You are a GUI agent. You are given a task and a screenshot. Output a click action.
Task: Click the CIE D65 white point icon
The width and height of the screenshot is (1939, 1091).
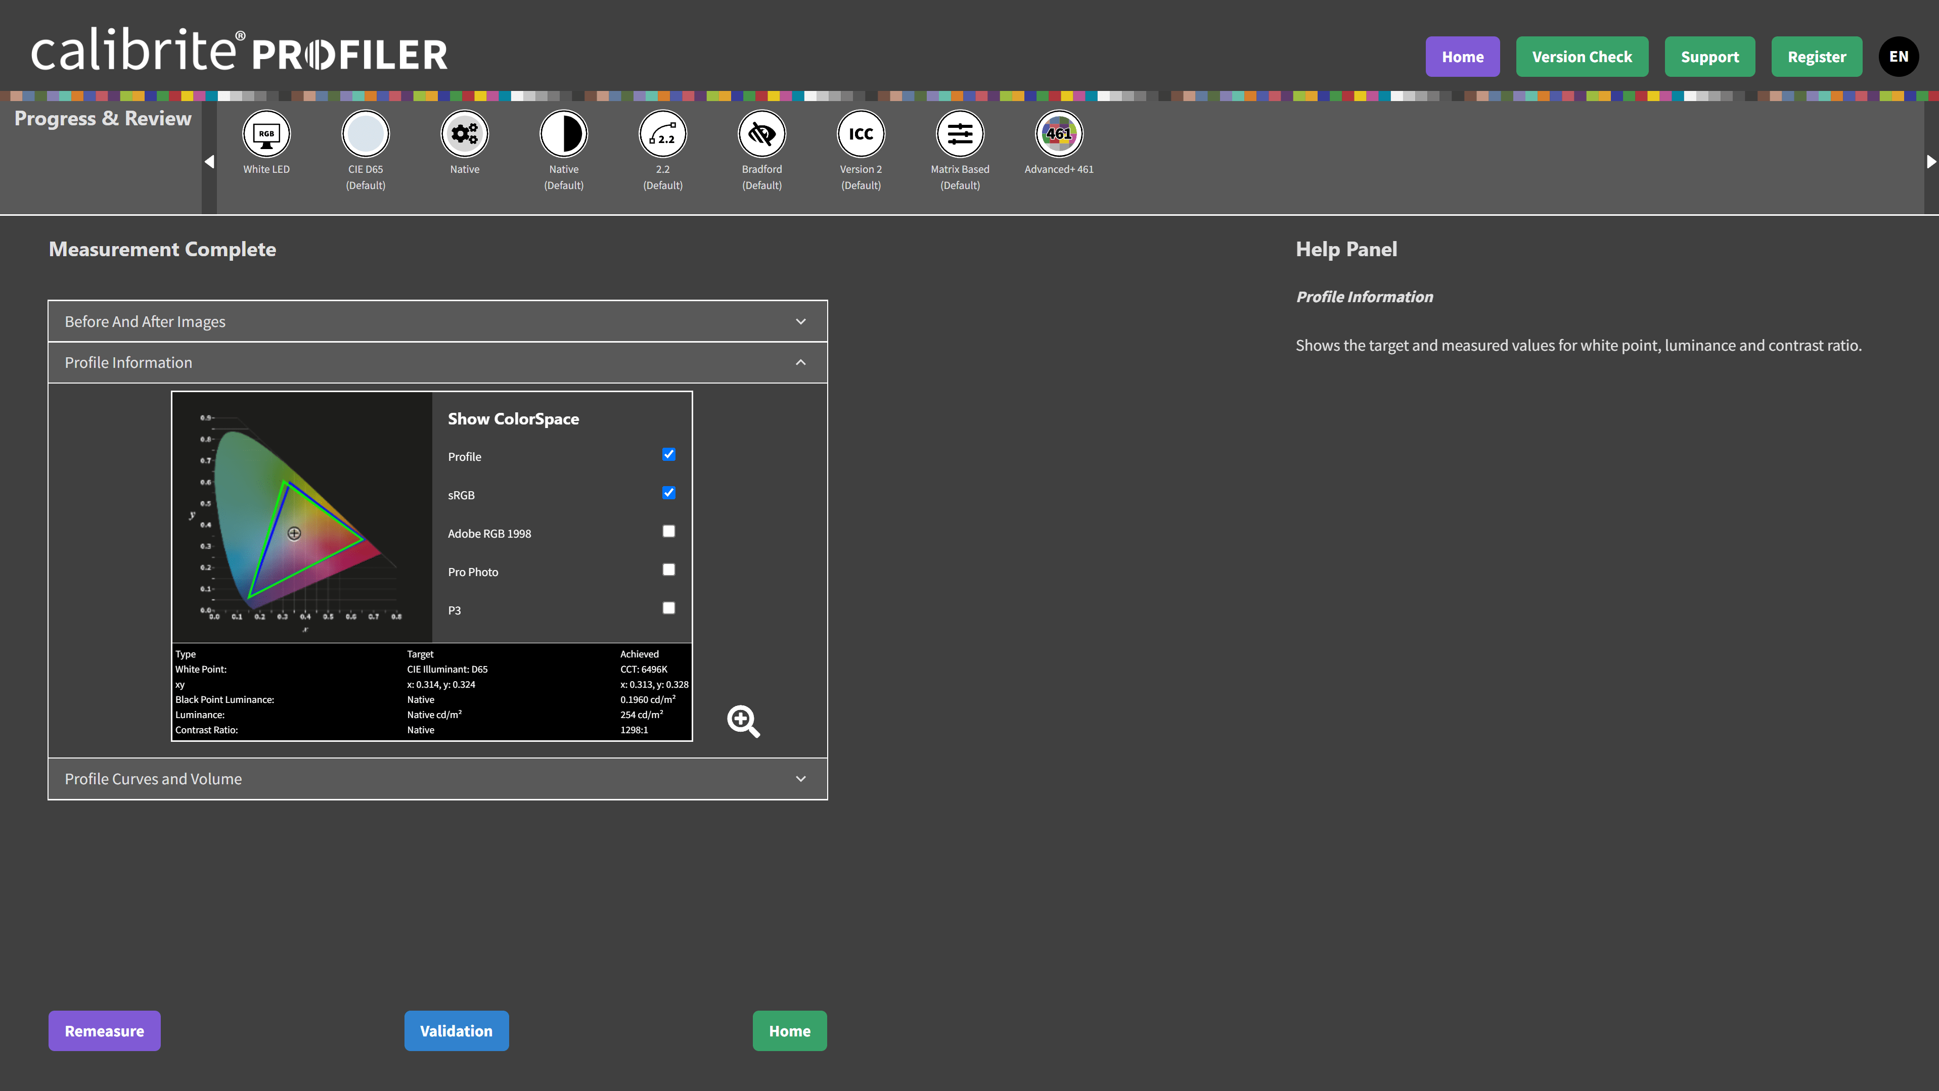pyautogui.click(x=365, y=134)
